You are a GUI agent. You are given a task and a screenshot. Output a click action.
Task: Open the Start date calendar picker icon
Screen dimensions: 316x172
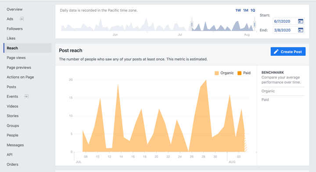tap(301, 21)
